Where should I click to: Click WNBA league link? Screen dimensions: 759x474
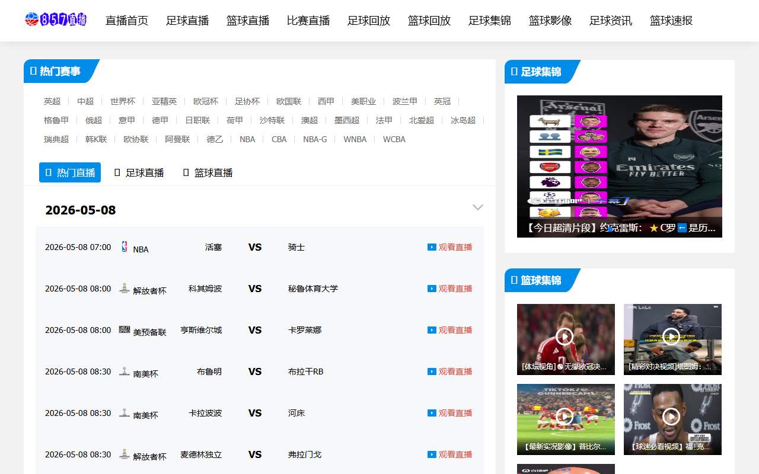click(355, 139)
